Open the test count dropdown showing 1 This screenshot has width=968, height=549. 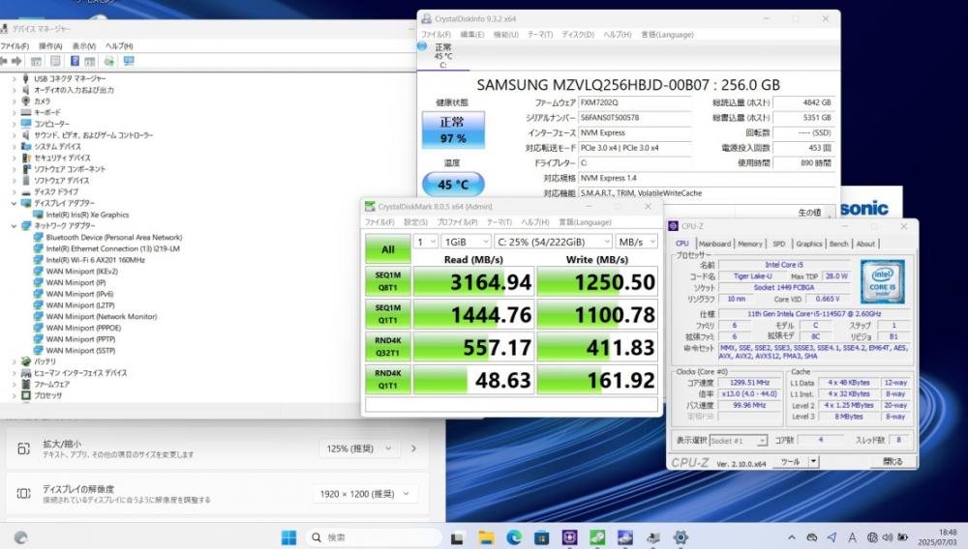pos(425,242)
